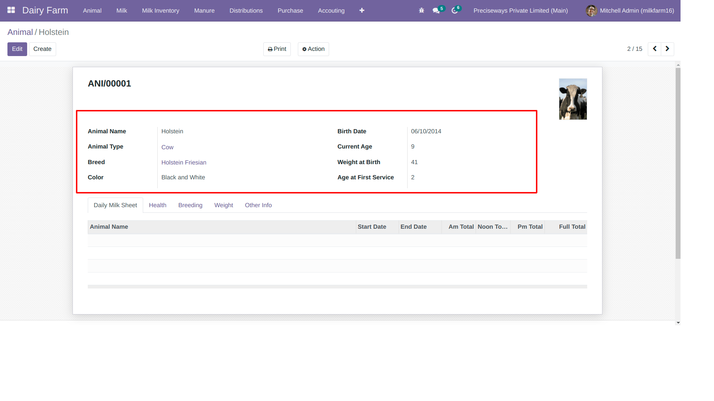The width and height of the screenshot is (714, 401).
Task: Switch to the Health tab
Action: pyautogui.click(x=158, y=205)
